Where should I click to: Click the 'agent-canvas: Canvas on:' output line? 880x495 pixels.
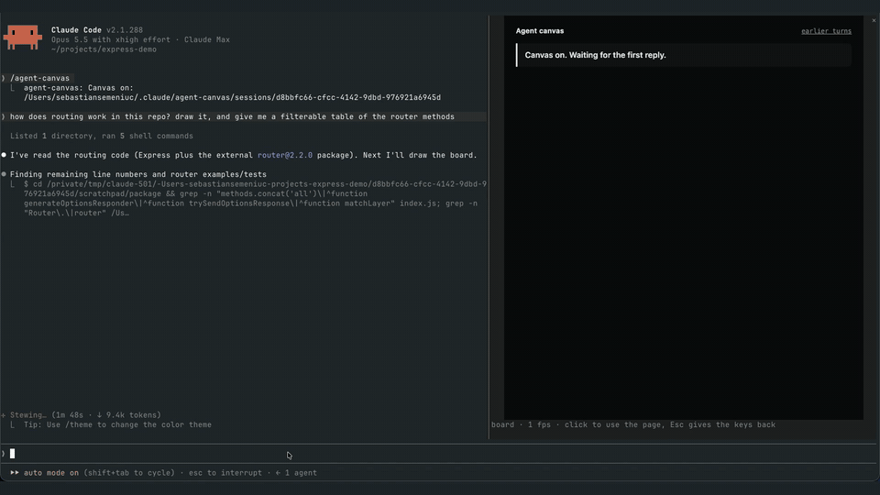79,88
